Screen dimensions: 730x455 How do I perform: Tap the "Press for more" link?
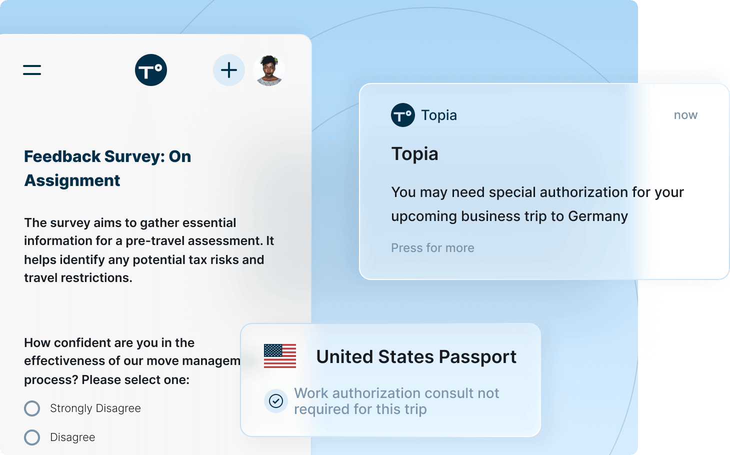coord(432,248)
